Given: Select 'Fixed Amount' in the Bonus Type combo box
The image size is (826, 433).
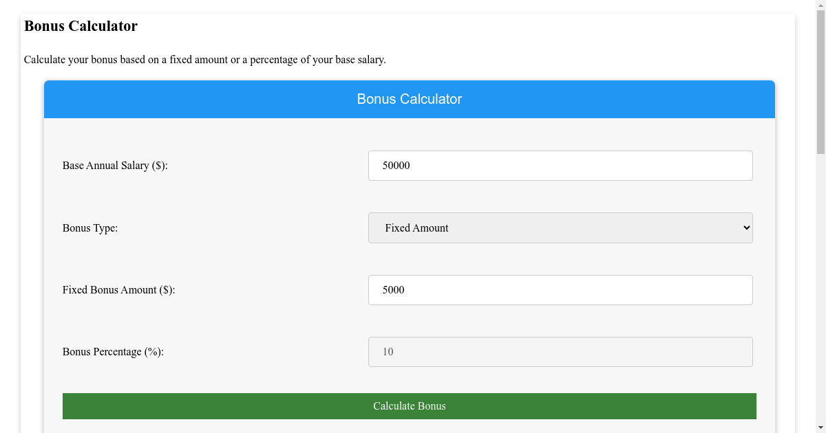Looking at the screenshot, I should click(560, 227).
